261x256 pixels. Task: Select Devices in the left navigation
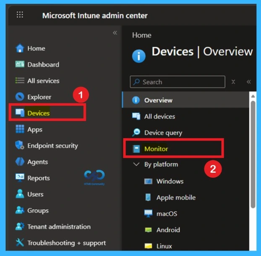pyautogui.click(x=39, y=113)
